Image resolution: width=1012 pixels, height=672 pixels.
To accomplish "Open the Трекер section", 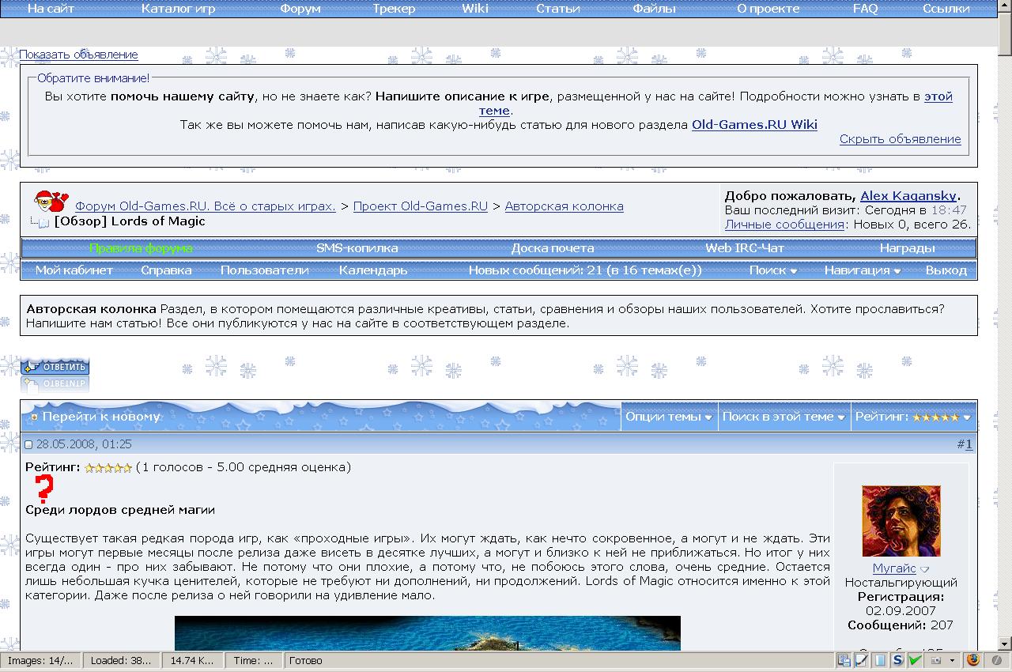I will (394, 9).
